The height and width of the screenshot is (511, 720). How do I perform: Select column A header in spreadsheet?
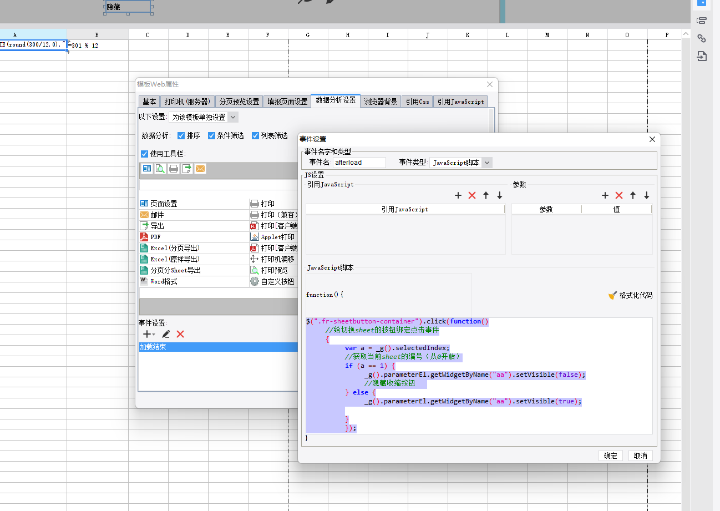[33, 34]
